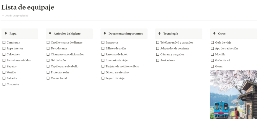Check the Camisetas checkbox
This screenshot has width=260, height=119.
[x=4, y=42]
